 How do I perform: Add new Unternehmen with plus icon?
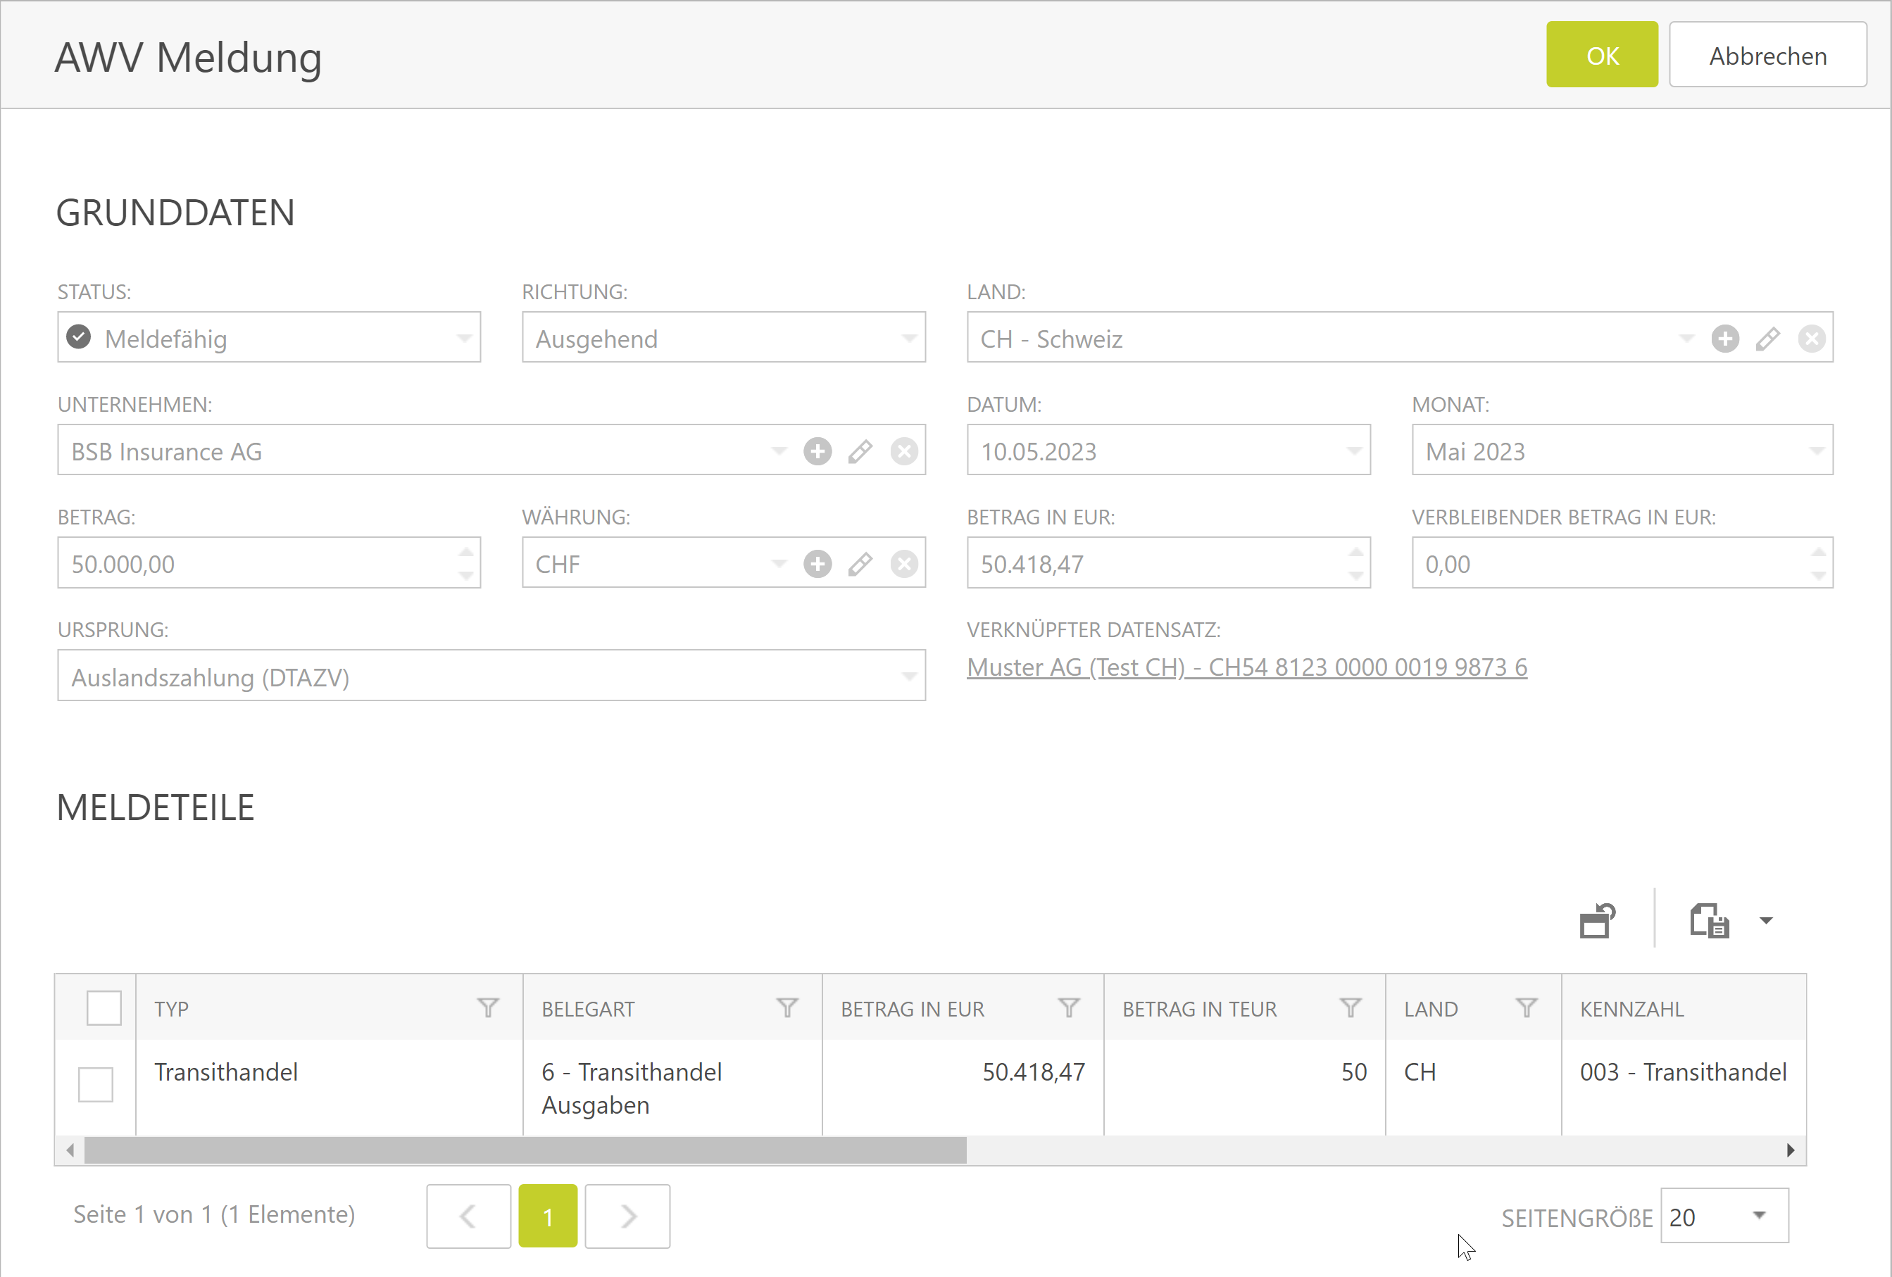817,451
